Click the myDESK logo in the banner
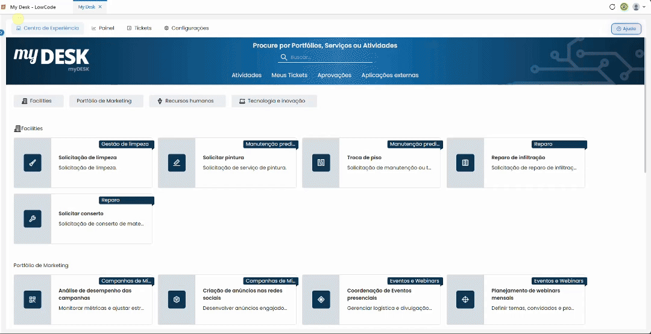The image size is (651, 334). pos(51,59)
